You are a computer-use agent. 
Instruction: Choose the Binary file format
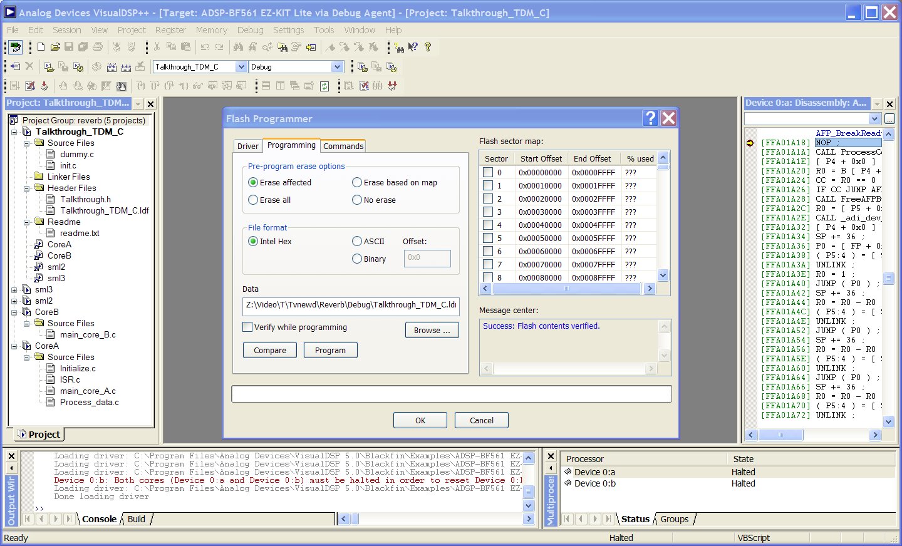click(x=357, y=259)
